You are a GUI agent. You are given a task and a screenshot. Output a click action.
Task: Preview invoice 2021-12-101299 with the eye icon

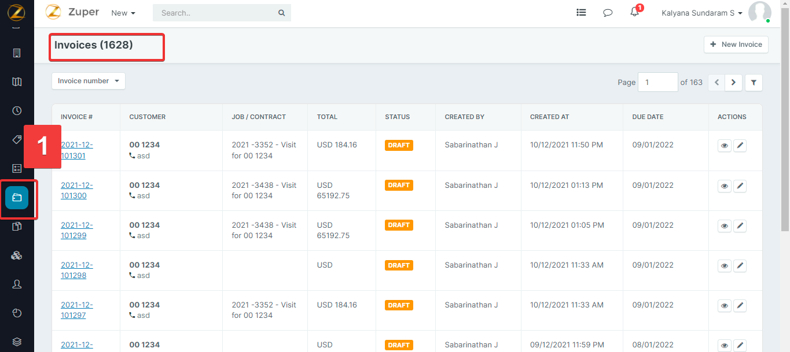click(x=724, y=226)
